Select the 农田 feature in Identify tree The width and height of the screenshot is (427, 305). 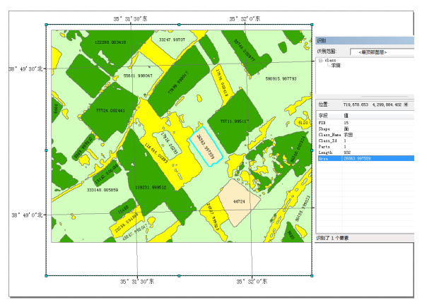click(336, 65)
